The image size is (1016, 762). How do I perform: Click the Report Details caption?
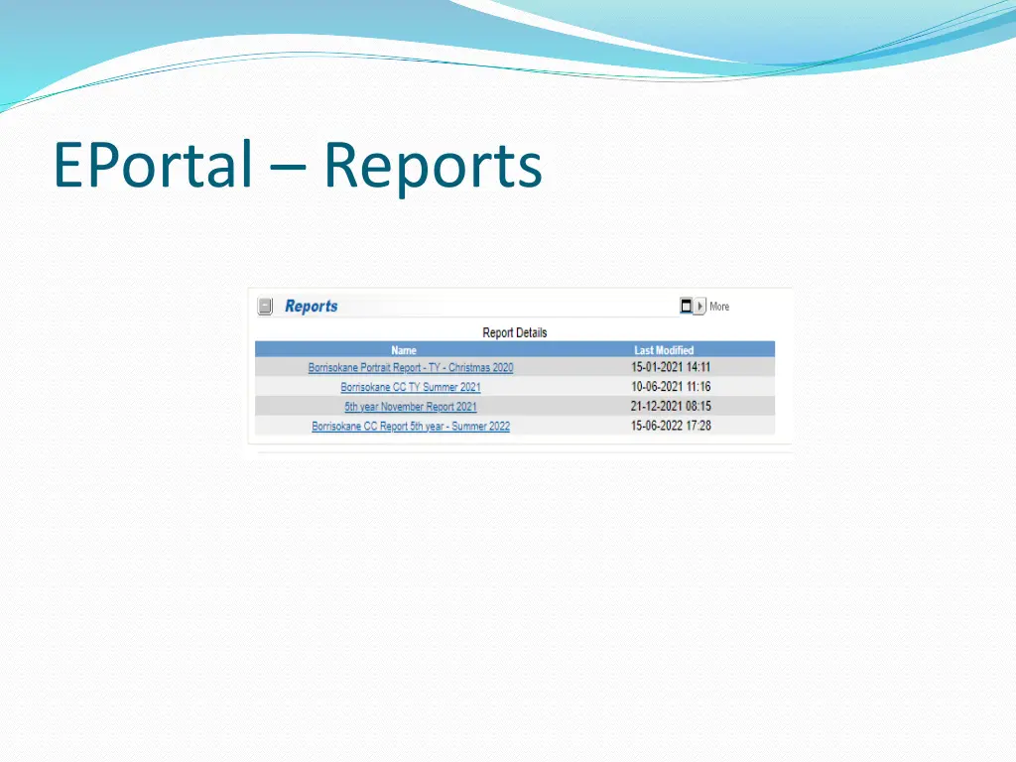coord(515,332)
